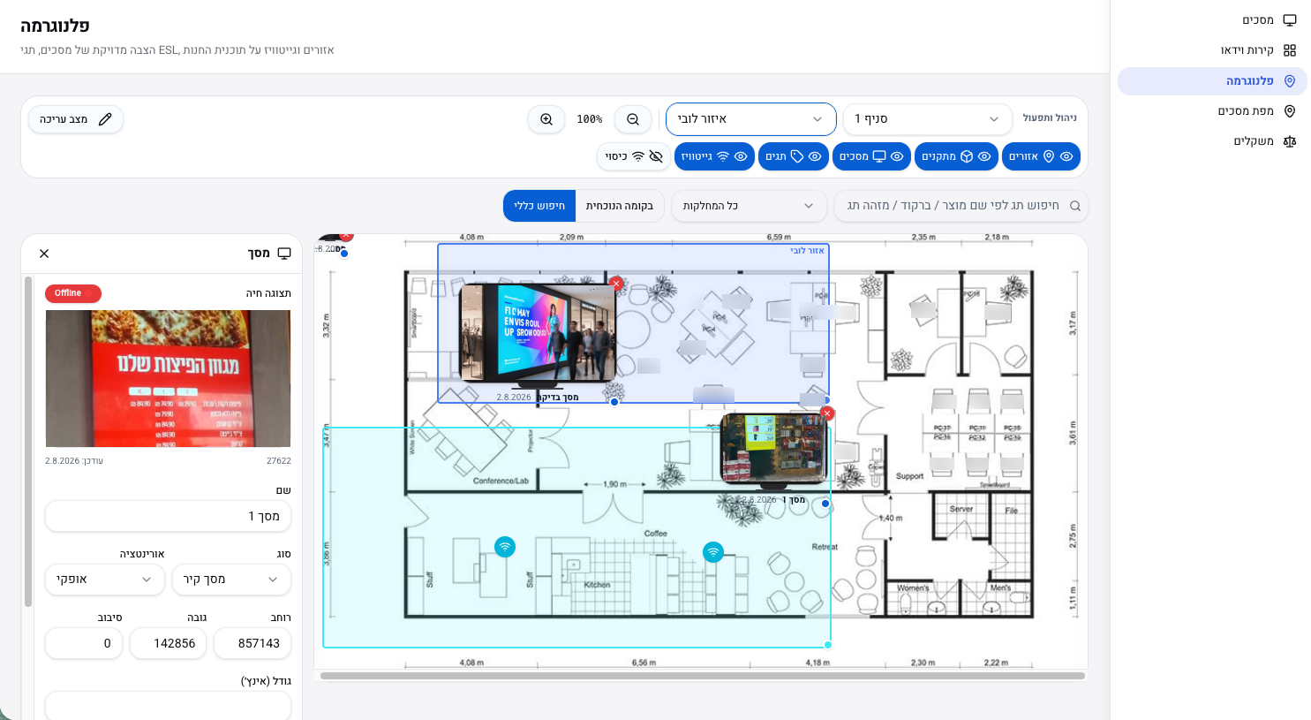This screenshot has width=1311, height=720.
Task: Click the mall display screen thumbnail on floorplan
Action: [538, 333]
